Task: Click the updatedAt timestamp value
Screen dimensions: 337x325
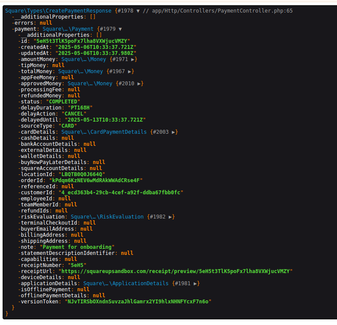Action: [x=96, y=53]
